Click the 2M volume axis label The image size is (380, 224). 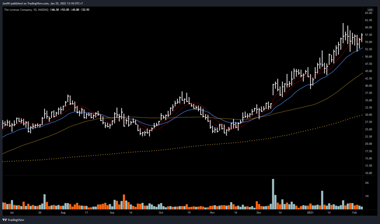pyautogui.click(x=367, y=183)
